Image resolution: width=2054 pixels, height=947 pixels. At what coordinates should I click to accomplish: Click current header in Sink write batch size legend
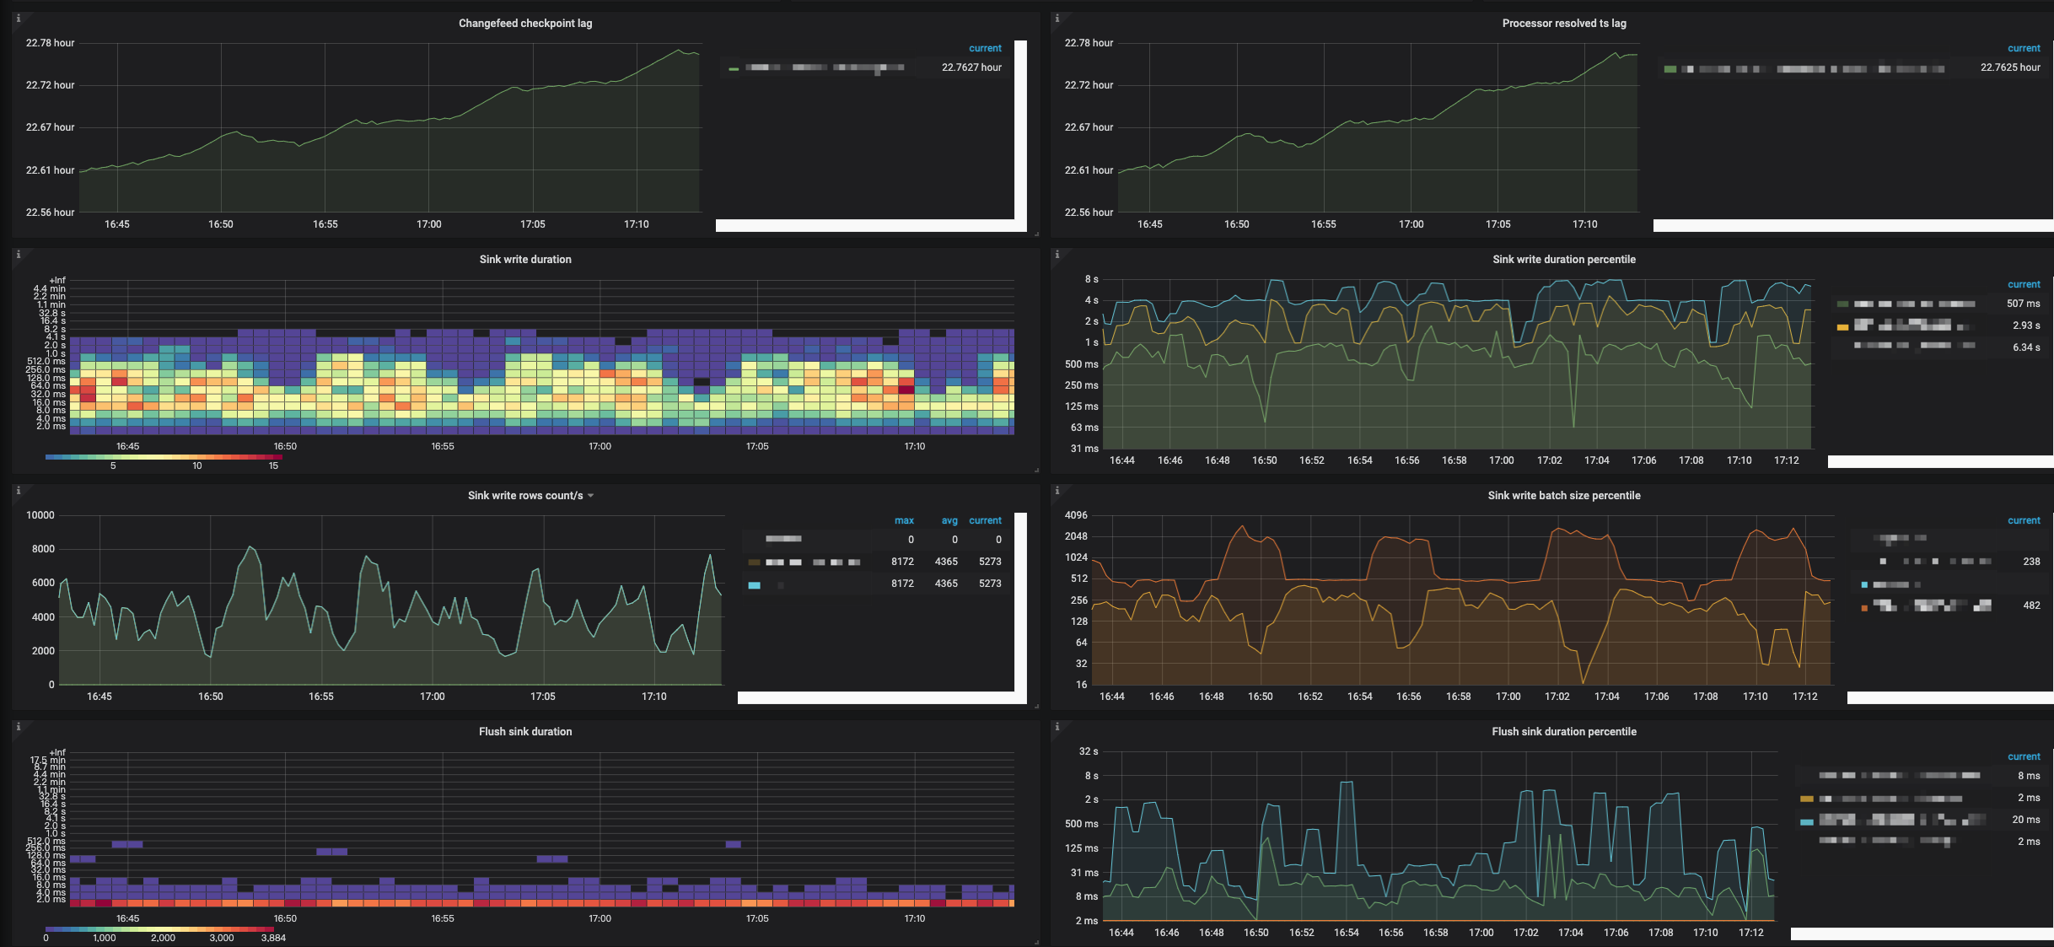(2023, 520)
